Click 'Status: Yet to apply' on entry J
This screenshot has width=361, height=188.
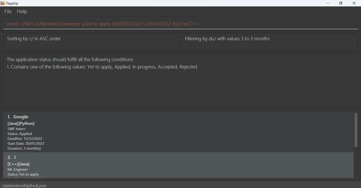tap(23, 174)
